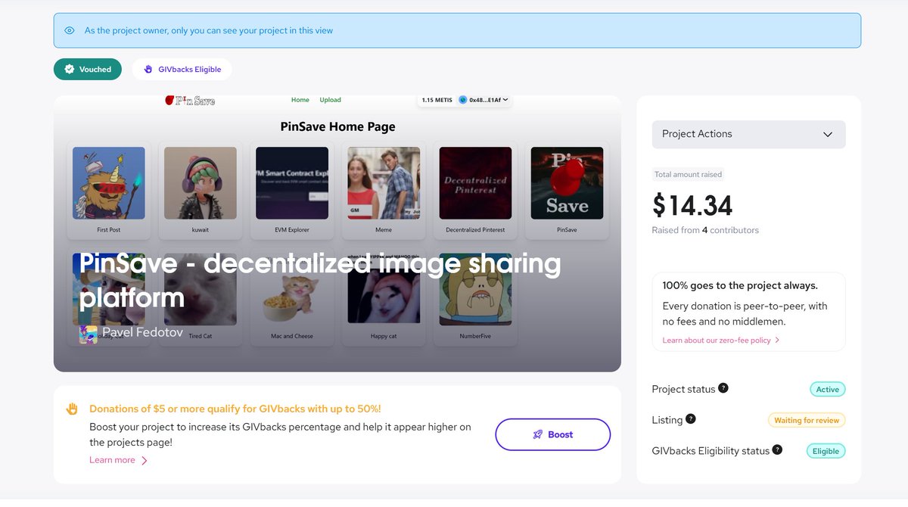
Task: Click the rocket icon in Boost button
Action: [x=538, y=434]
